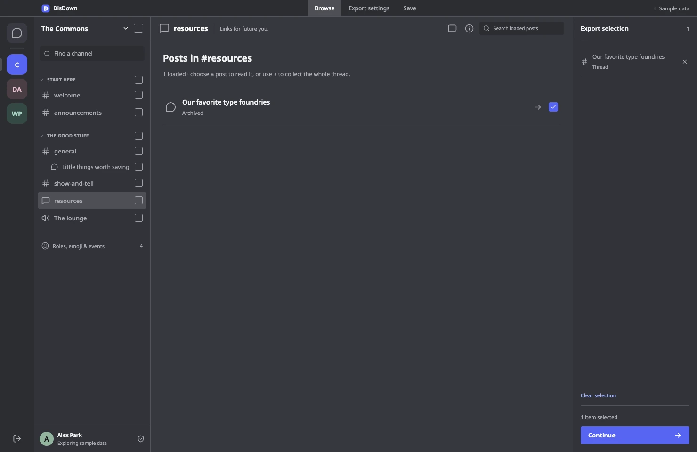Expand The Commons server dropdown
697x452 pixels.
(x=126, y=28)
